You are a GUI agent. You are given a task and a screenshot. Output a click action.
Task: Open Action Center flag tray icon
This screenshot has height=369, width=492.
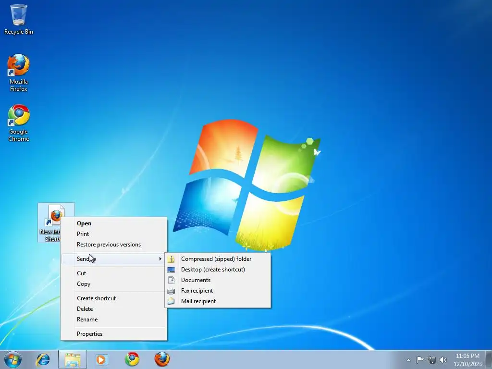(420, 359)
